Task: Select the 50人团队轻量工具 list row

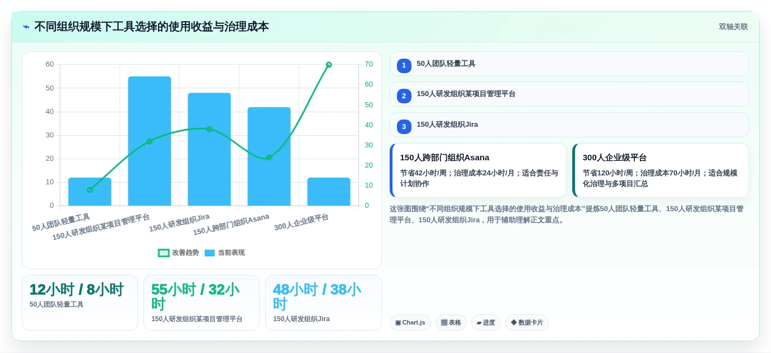Action: pyautogui.click(x=569, y=64)
